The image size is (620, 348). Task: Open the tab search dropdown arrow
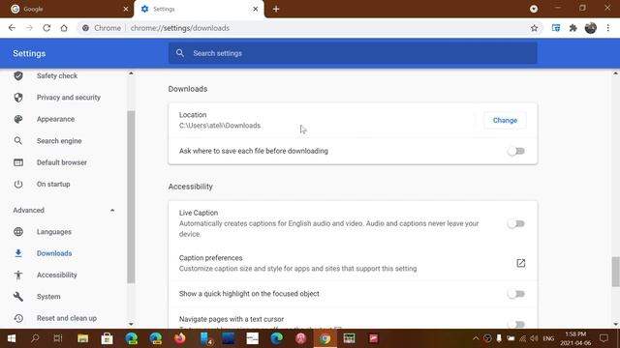click(x=534, y=9)
